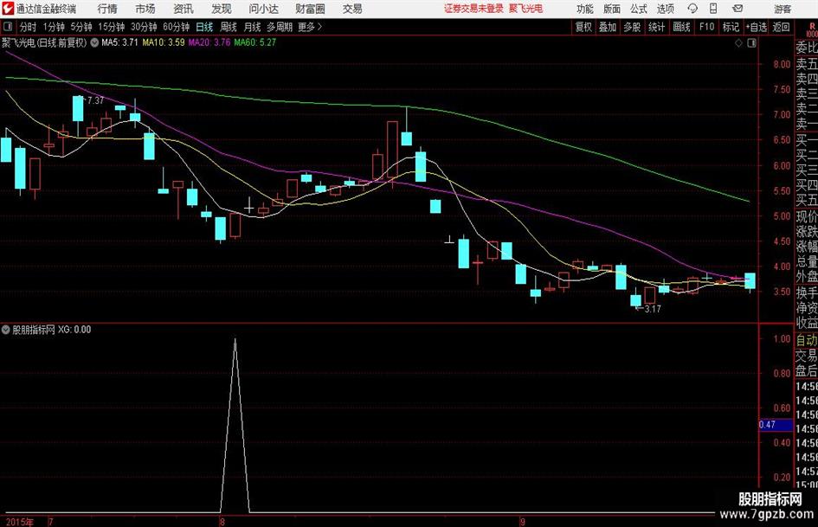Switch to the 15分钟 period tab
The image size is (818, 527).
(111, 27)
